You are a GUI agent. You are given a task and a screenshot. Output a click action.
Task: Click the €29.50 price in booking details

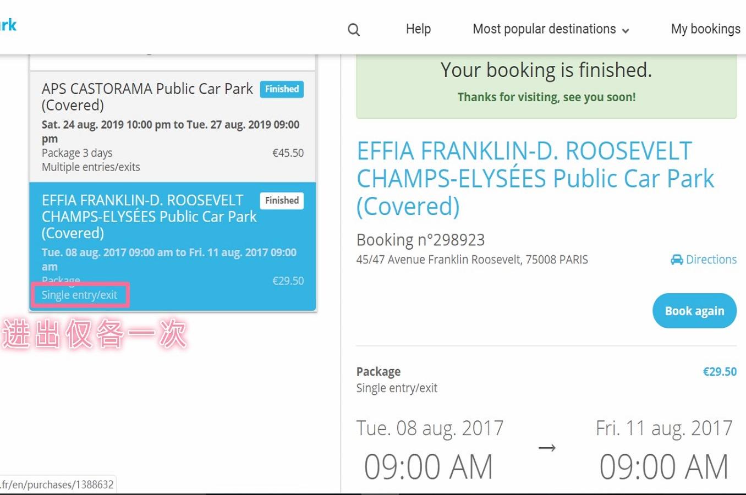[720, 372]
